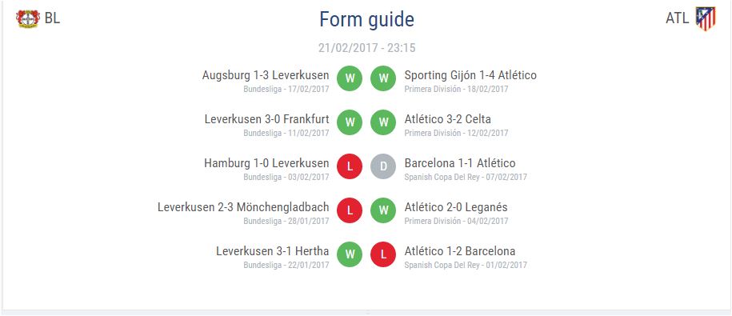Image resolution: width=732 pixels, height=316 pixels.
Task: Click the Bayer Leverkusen club crest
Action: 28,18
